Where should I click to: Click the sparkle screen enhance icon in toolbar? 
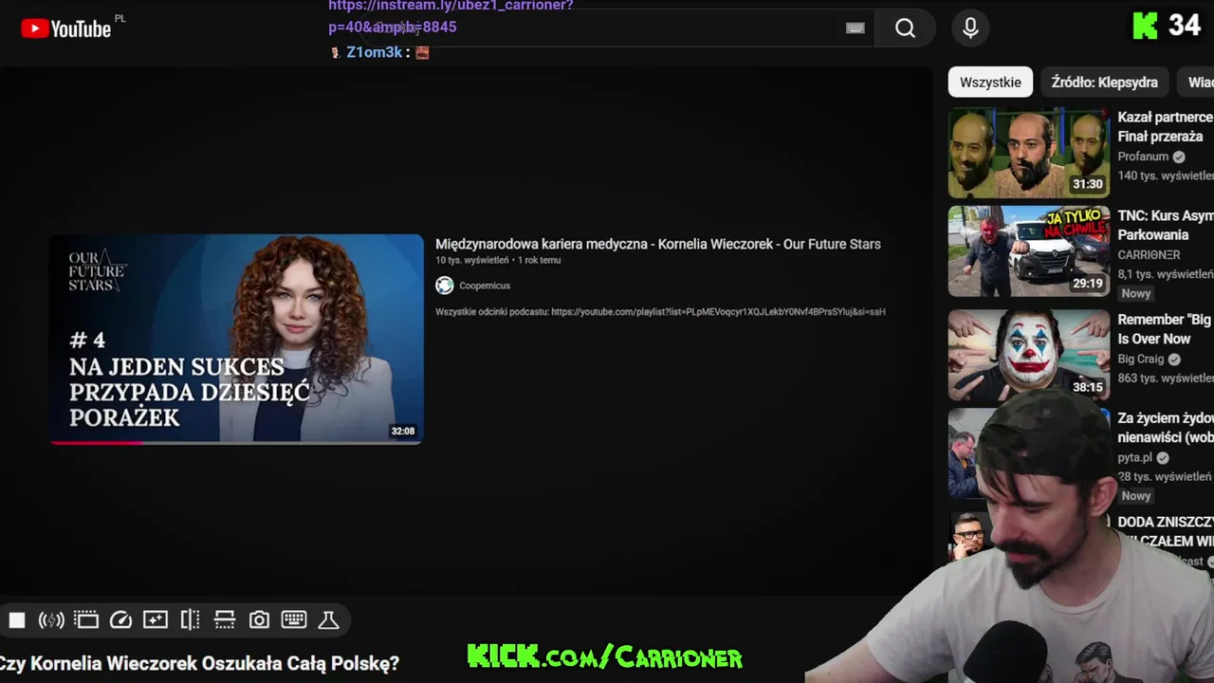coord(156,620)
